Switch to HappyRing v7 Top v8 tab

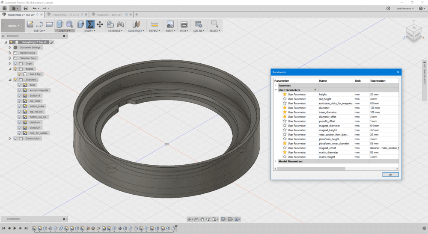21,15
